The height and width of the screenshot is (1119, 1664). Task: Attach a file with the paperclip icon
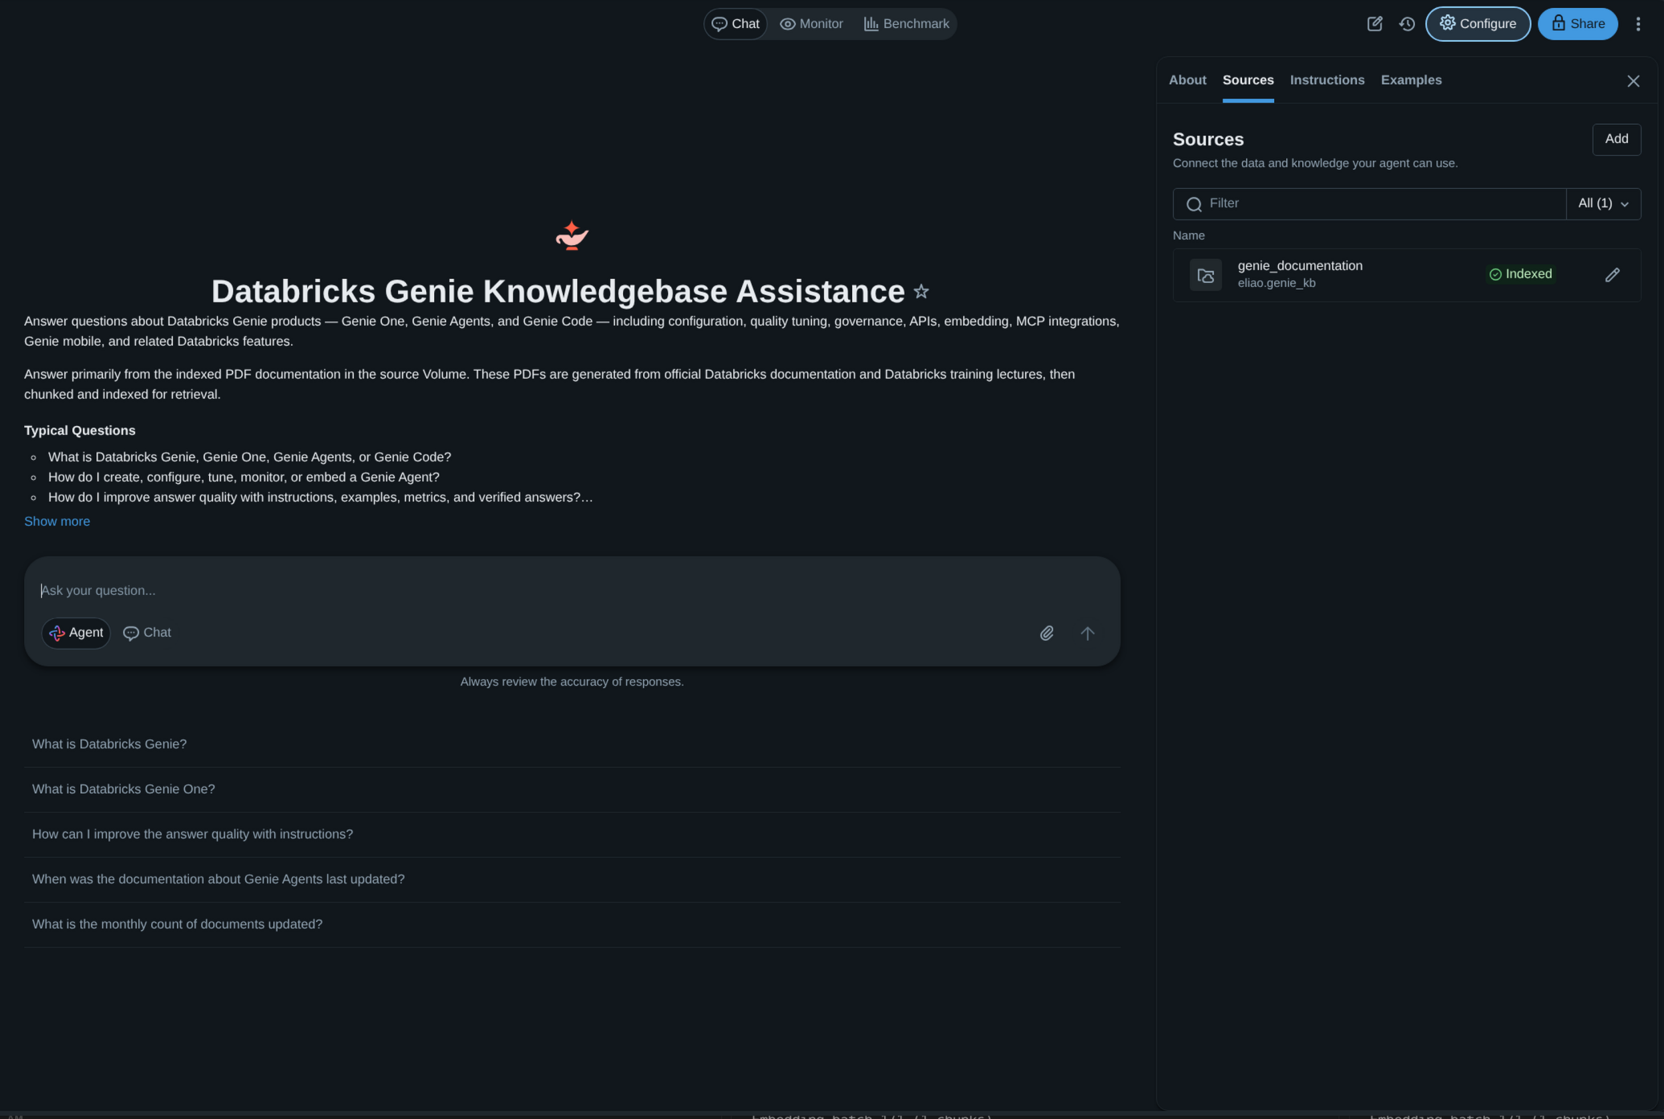1047,633
